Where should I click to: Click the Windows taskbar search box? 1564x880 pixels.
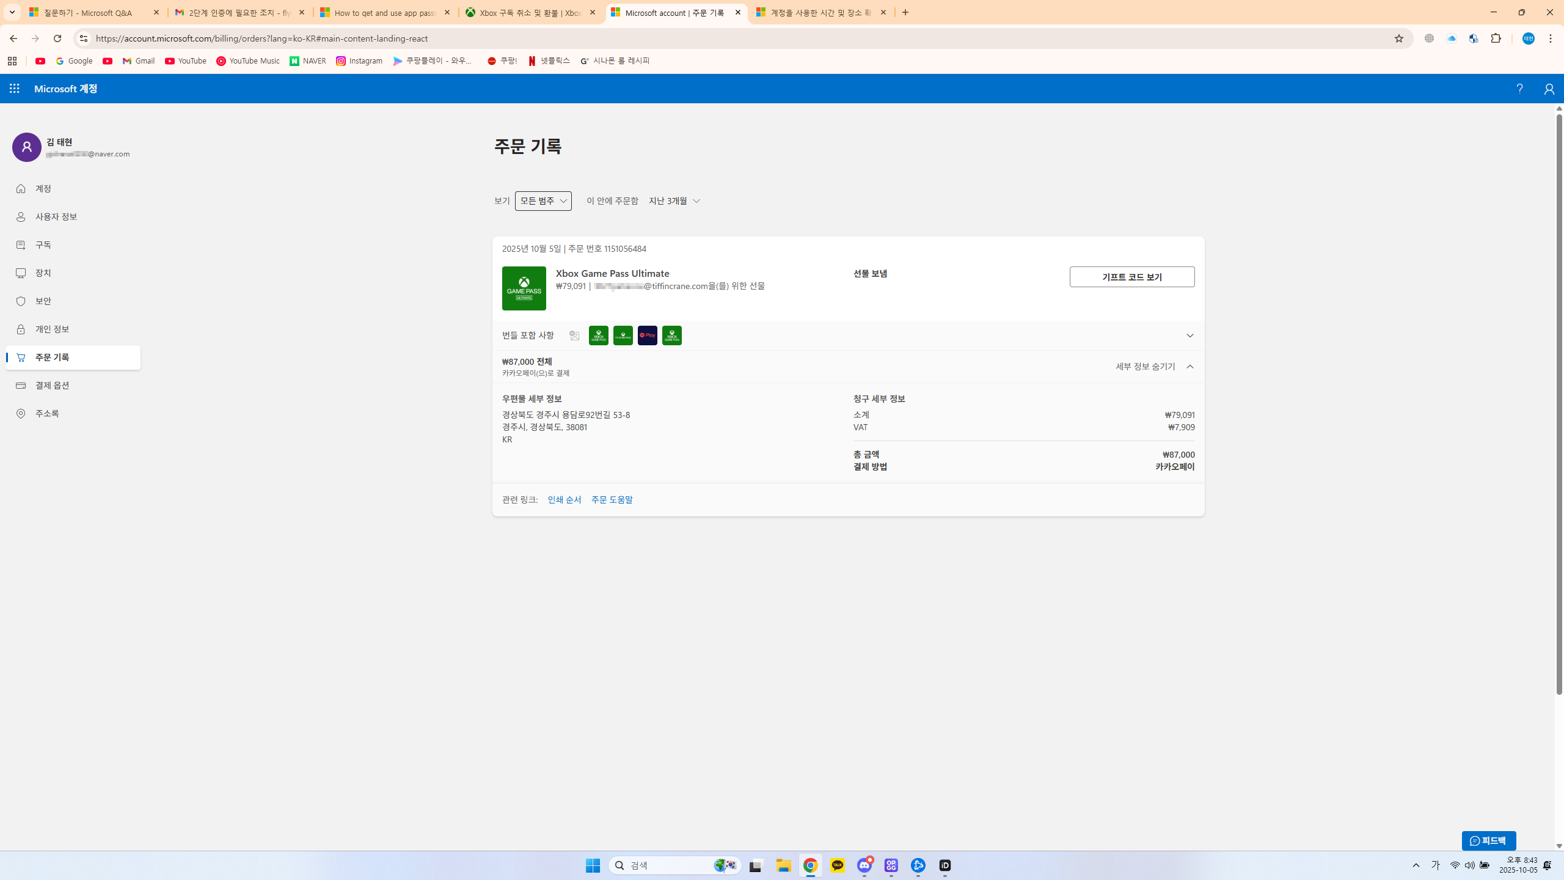point(675,865)
